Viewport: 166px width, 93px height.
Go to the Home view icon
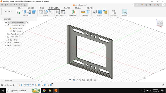click(25, 5)
